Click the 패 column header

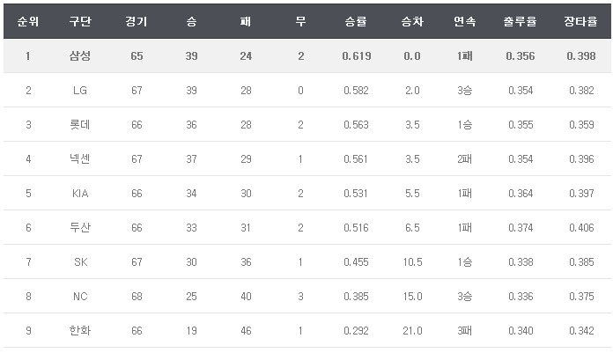[x=246, y=21]
